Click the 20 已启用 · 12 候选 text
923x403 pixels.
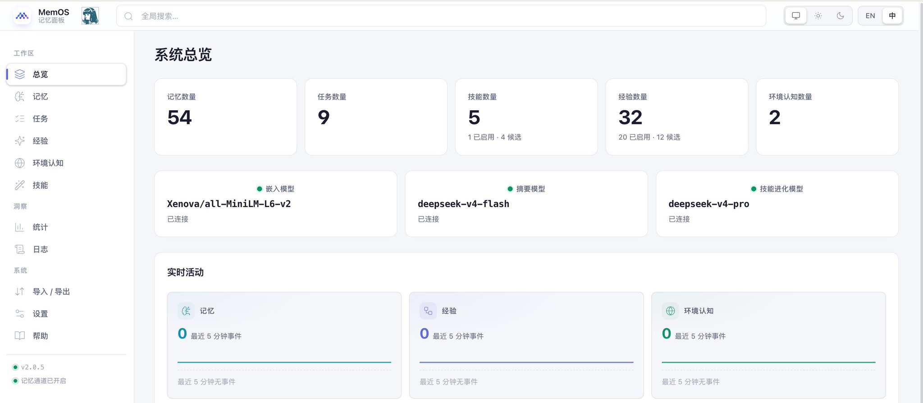pyautogui.click(x=649, y=137)
